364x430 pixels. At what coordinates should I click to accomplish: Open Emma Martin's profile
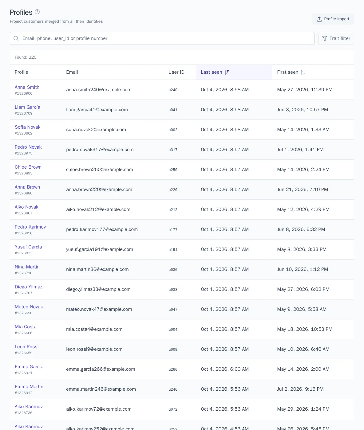tap(29, 387)
